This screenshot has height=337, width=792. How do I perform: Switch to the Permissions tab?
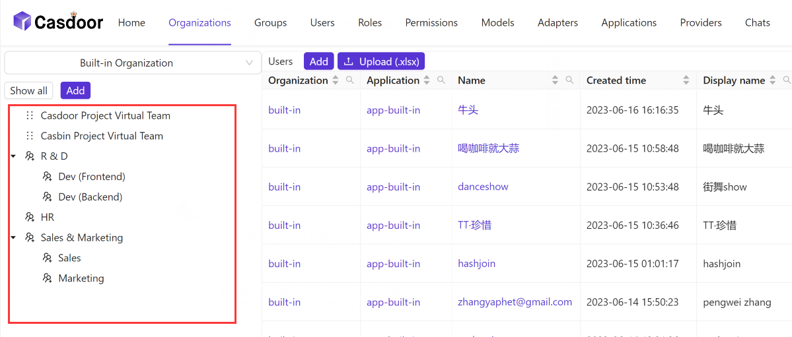(431, 22)
